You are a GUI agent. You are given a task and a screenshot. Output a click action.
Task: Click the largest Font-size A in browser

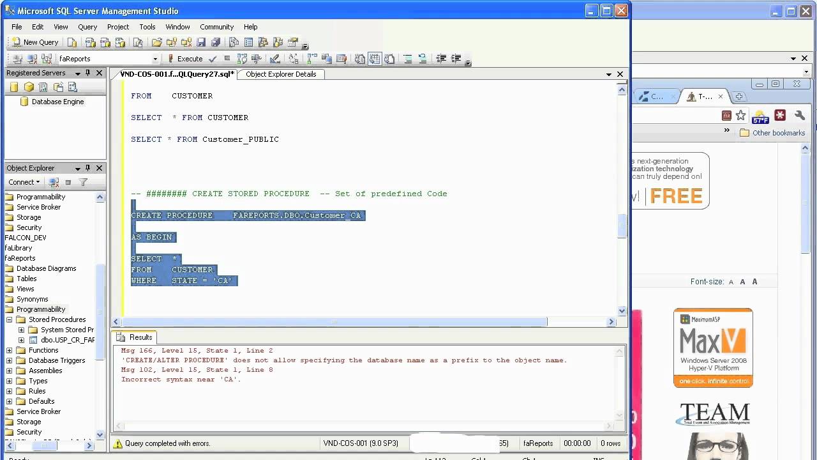[755, 282]
